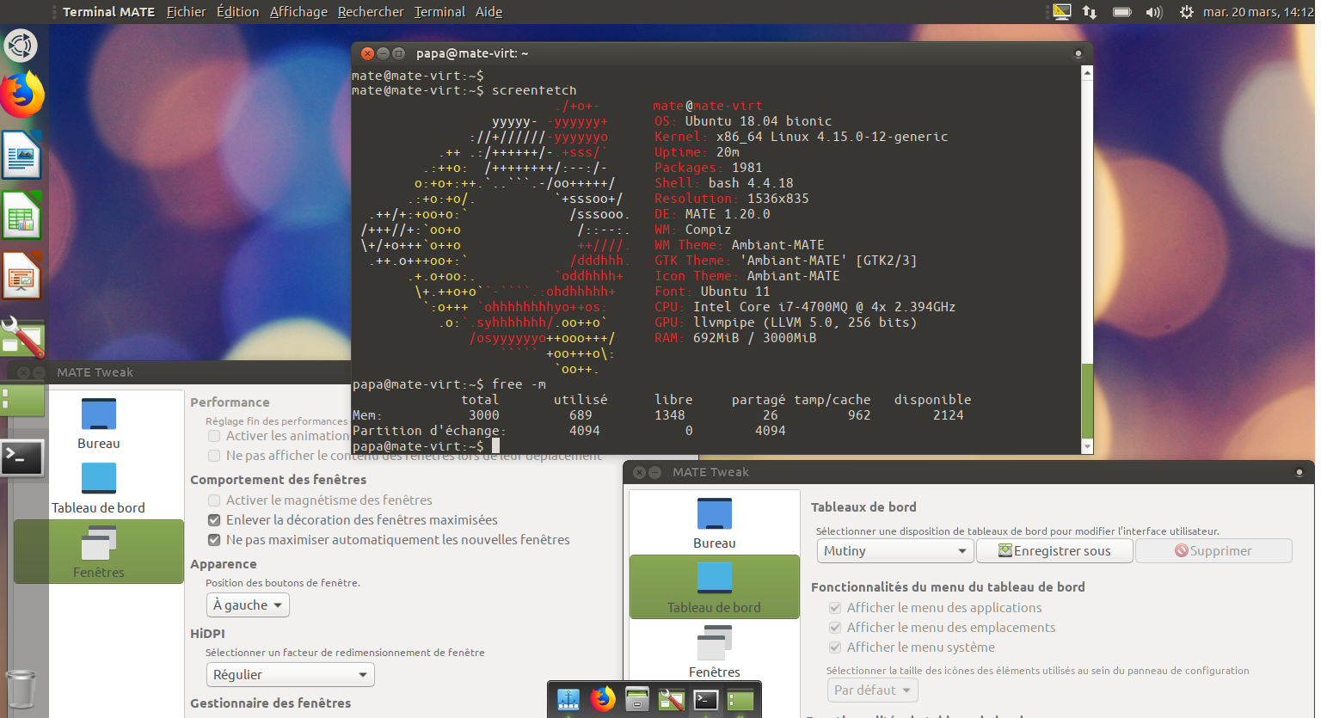Viewport: 1321px width, 718px height.
Task: Click green panel icon in left launcher
Action: coord(22,399)
